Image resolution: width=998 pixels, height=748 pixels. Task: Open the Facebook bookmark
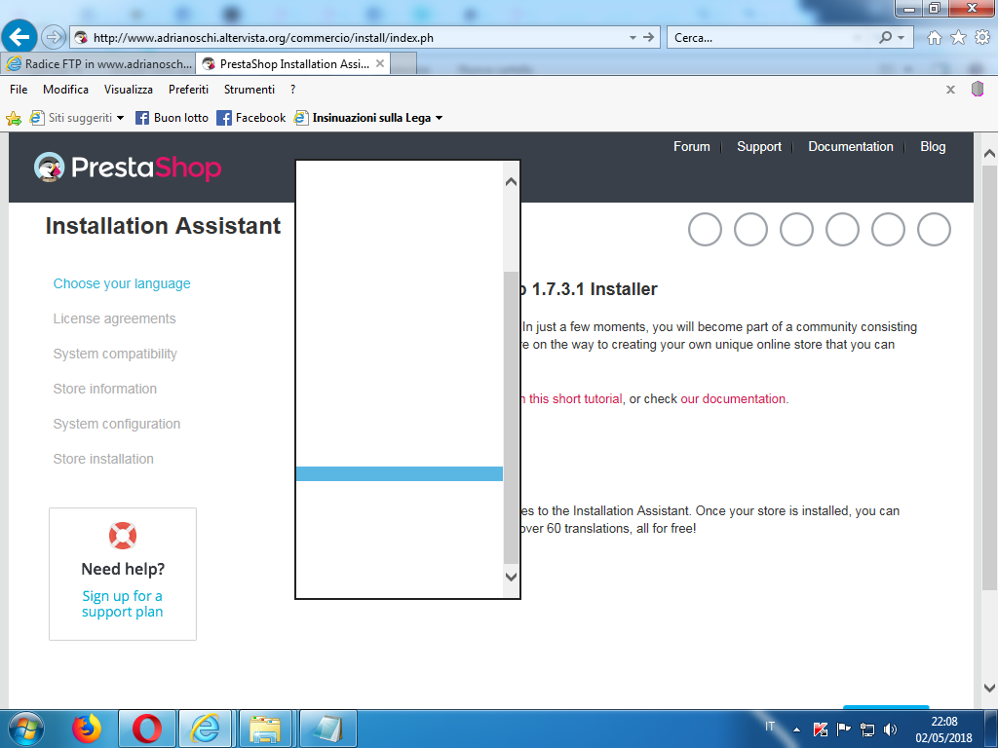click(251, 118)
